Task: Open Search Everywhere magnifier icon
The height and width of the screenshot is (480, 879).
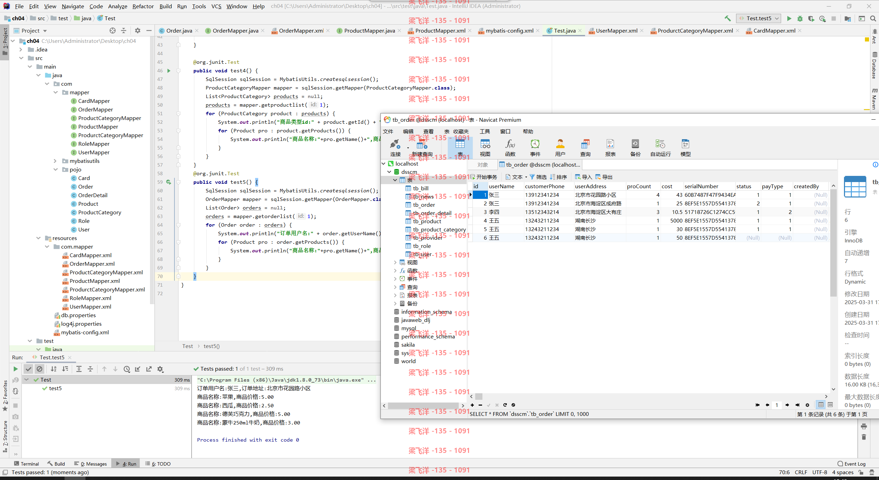Action: (873, 19)
